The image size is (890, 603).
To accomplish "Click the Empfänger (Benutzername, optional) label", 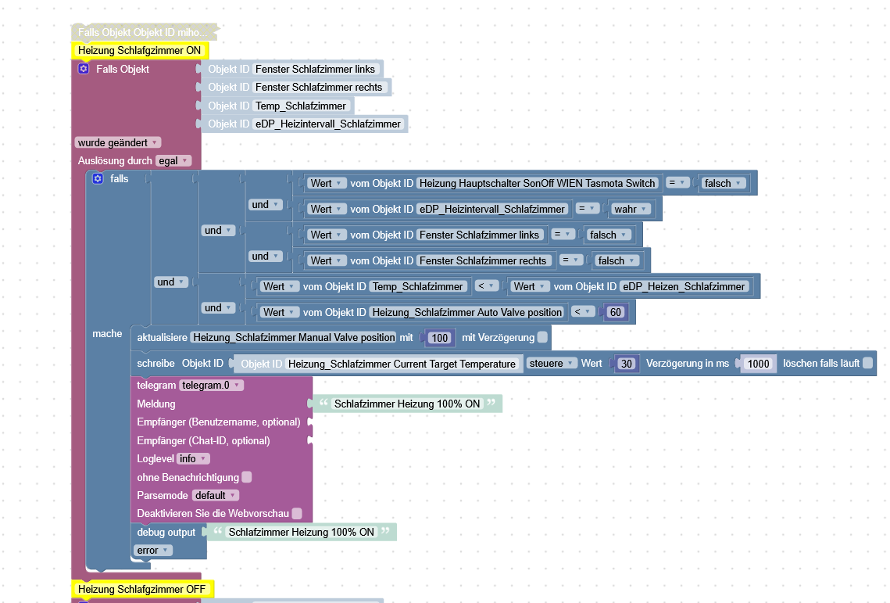I will coord(219,422).
